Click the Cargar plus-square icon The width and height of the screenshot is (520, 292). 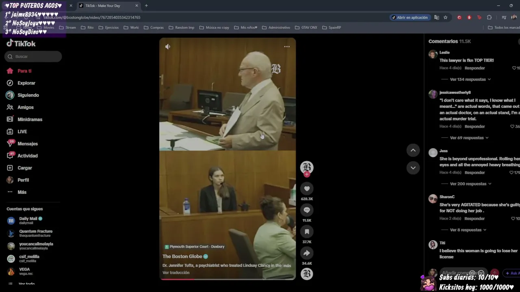pyautogui.click(x=10, y=168)
